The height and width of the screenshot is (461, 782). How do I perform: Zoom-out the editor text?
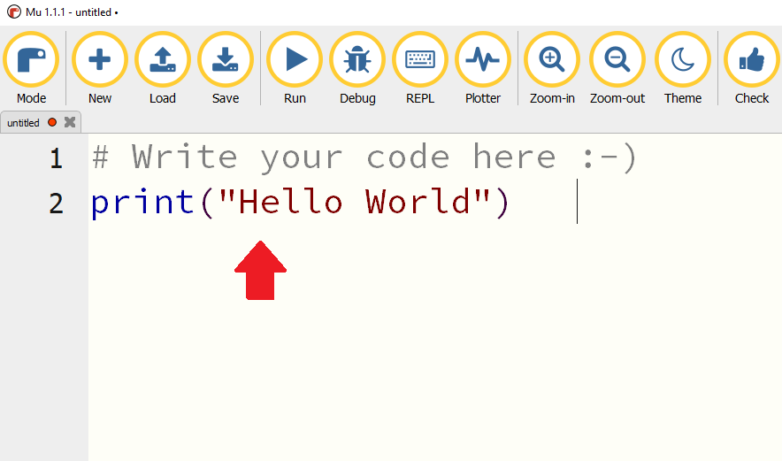[x=617, y=68]
